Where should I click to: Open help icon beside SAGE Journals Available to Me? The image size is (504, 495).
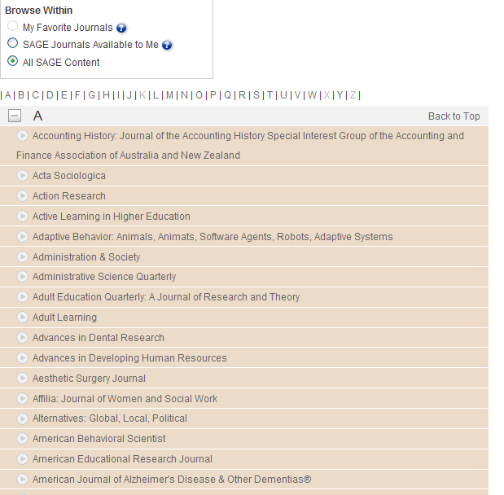point(167,45)
